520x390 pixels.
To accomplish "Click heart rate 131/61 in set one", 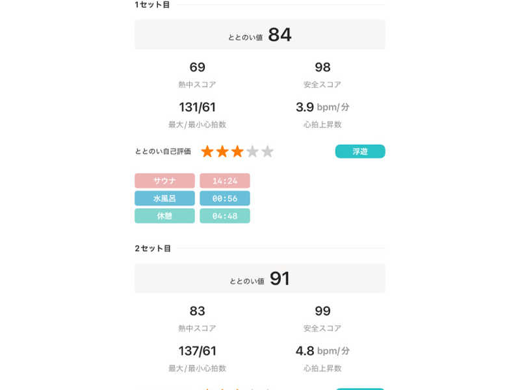I will (197, 107).
